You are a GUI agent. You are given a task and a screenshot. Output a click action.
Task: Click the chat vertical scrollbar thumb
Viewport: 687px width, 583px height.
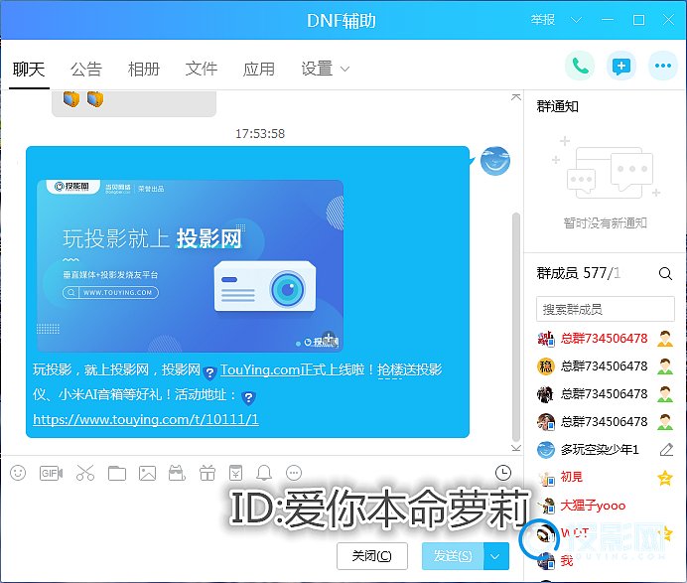pos(516,327)
